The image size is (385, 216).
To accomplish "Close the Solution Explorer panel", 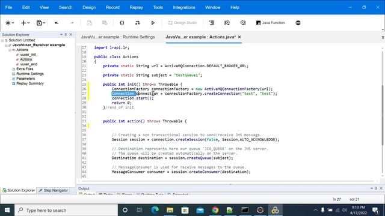I will pyautogui.click(x=71, y=35).
